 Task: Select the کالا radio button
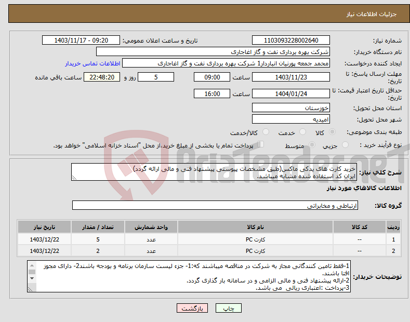[x=332, y=132]
